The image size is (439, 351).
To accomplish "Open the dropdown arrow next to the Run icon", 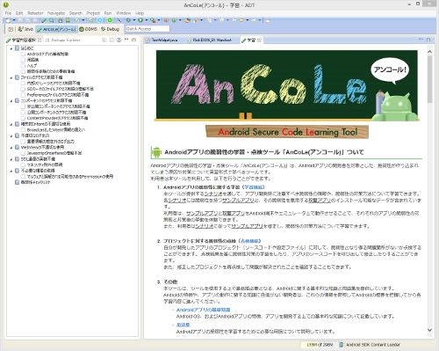I will point(147,20).
